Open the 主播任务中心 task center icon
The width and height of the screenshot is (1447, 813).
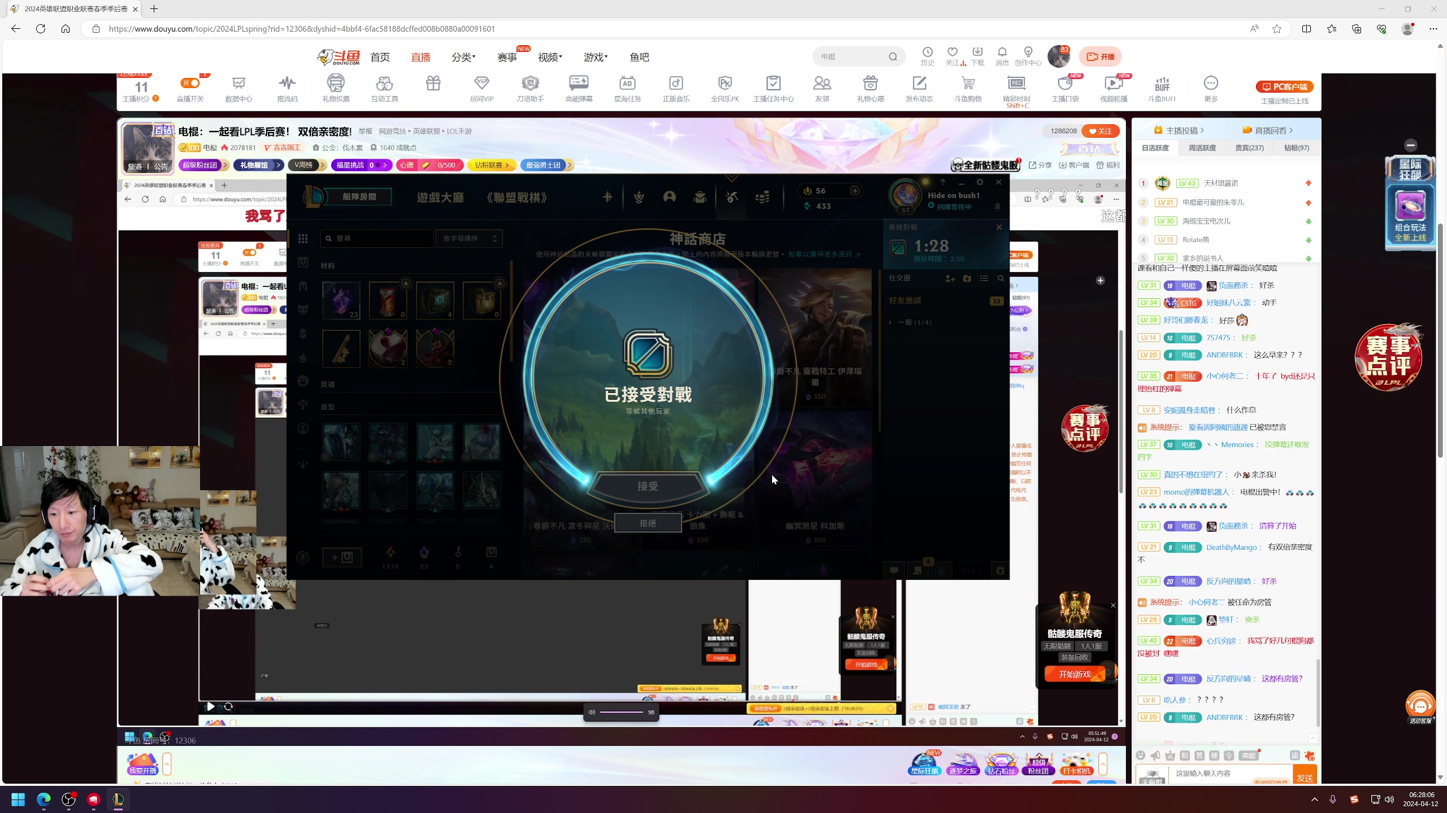pyautogui.click(x=773, y=89)
